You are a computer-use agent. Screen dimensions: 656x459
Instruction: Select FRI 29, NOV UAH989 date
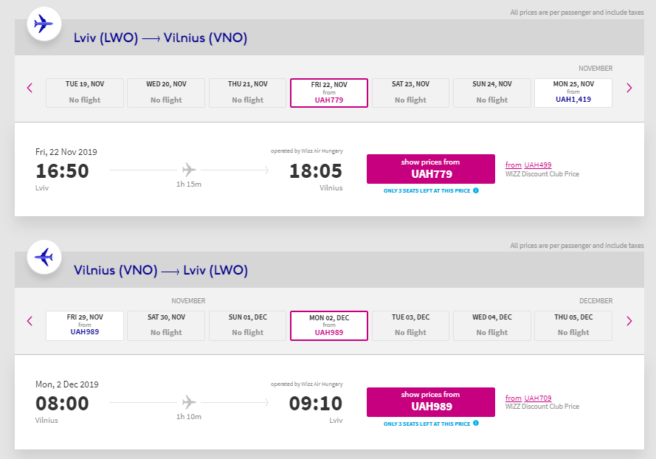tap(85, 325)
